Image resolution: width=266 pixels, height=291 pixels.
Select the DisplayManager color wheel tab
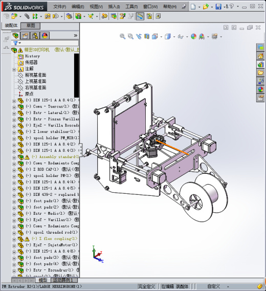click(45, 35)
